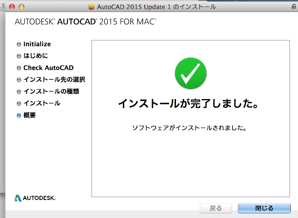Click the インストールが完了しました。 heading
The height and width of the screenshot is (218, 298).
[188, 104]
